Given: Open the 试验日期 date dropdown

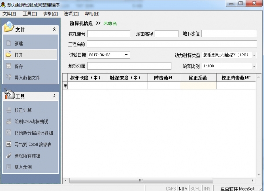Looking at the screenshot, I should tap(126, 55).
